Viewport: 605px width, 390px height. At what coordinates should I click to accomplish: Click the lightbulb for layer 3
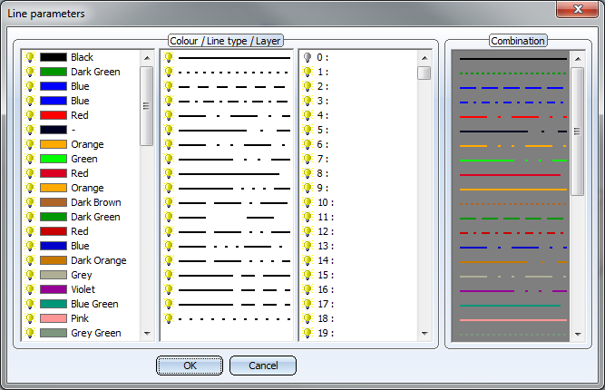pos(307,101)
